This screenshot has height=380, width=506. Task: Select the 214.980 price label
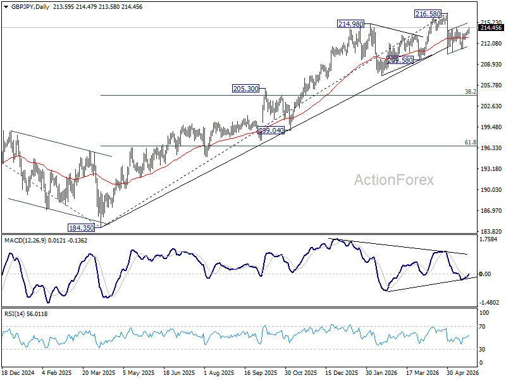pyautogui.click(x=350, y=24)
